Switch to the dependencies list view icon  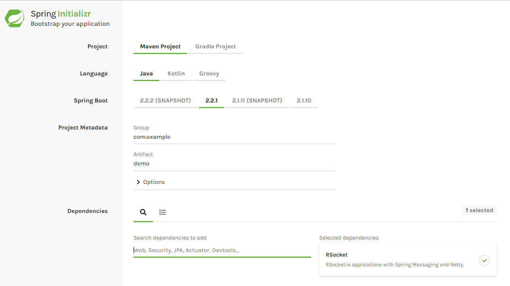[163, 212]
